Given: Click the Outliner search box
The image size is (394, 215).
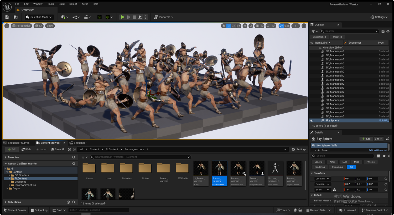Looking at the screenshot, I should (x=349, y=31).
